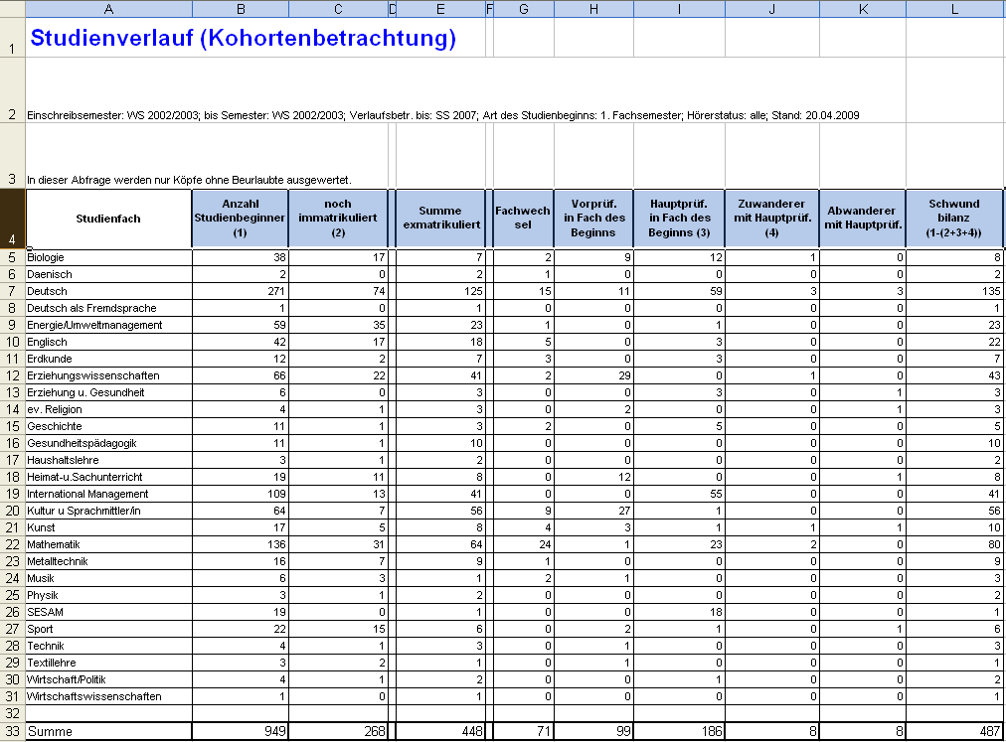This screenshot has width=1006, height=742.
Task: Click the 'Fachwechsel' header cell
Action: (x=523, y=219)
